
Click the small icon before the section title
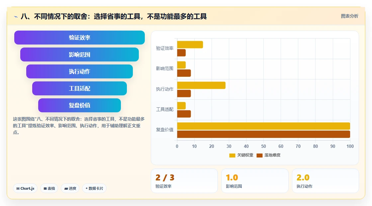pyautogui.click(x=16, y=17)
